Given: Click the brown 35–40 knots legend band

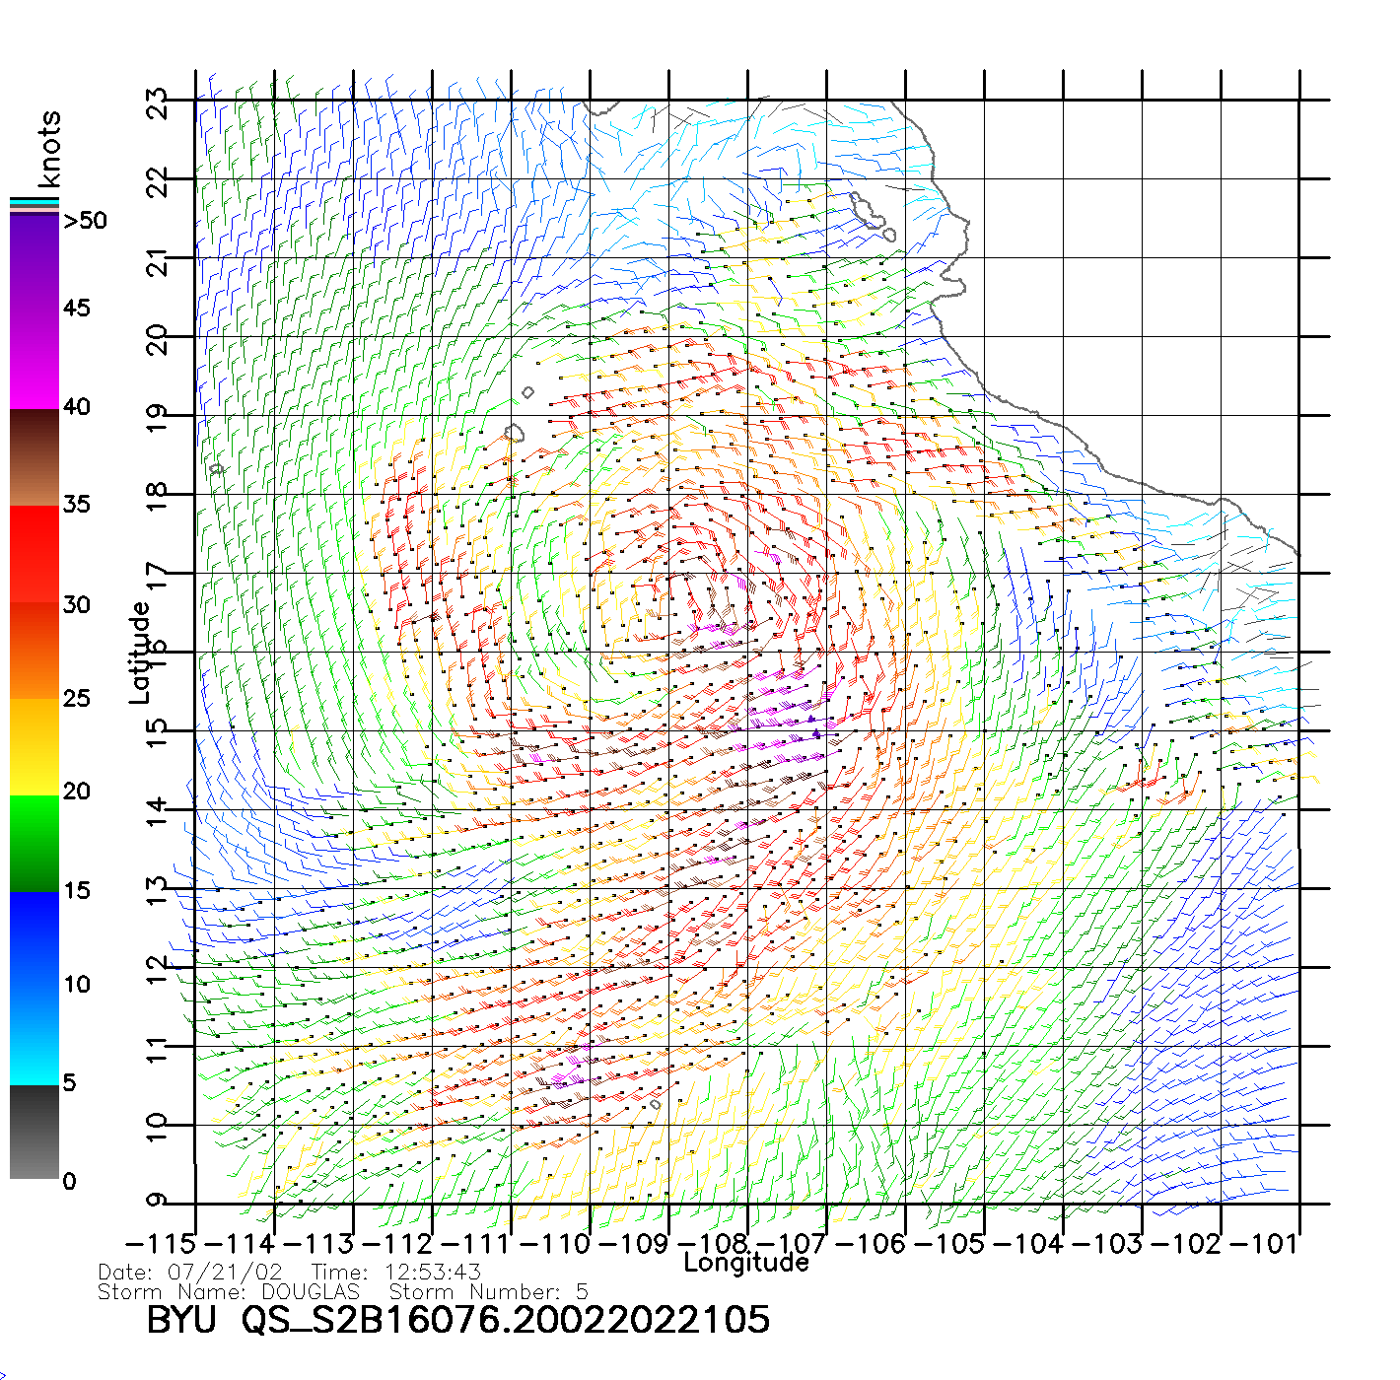Looking at the screenshot, I should click(35, 457).
